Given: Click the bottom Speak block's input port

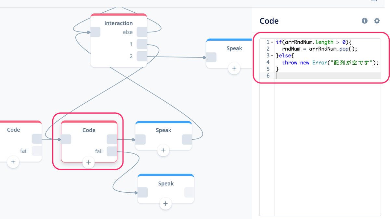Looking at the screenshot, I should [x=143, y=192].
